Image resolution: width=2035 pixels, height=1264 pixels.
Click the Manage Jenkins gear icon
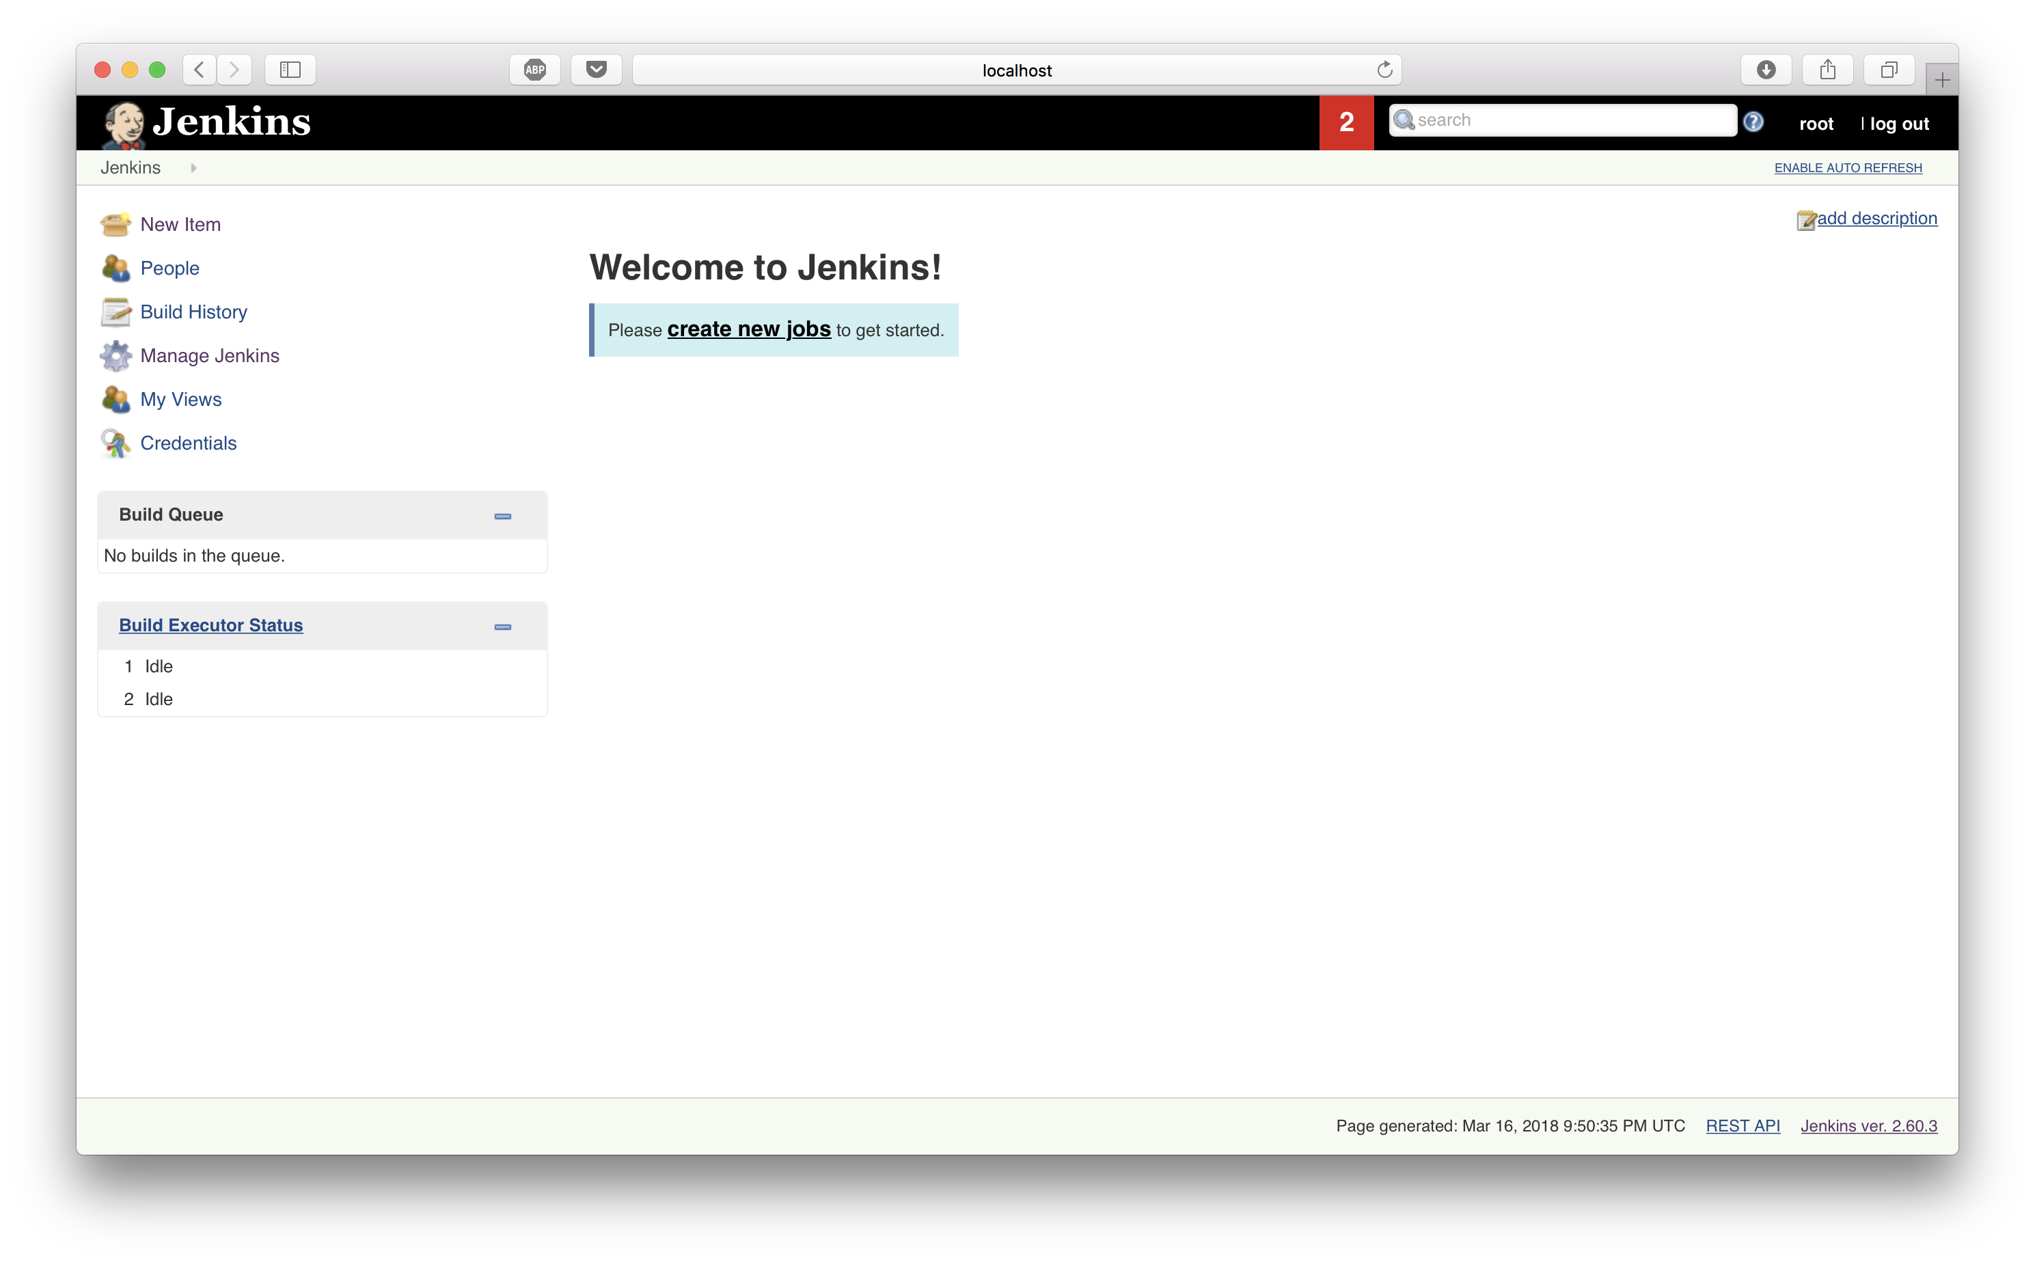tap(115, 355)
